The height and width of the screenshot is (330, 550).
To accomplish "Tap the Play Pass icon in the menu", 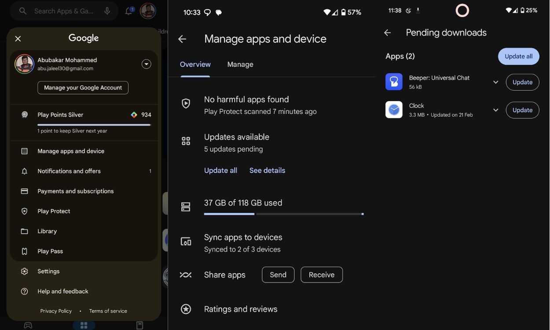I will (24, 251).
